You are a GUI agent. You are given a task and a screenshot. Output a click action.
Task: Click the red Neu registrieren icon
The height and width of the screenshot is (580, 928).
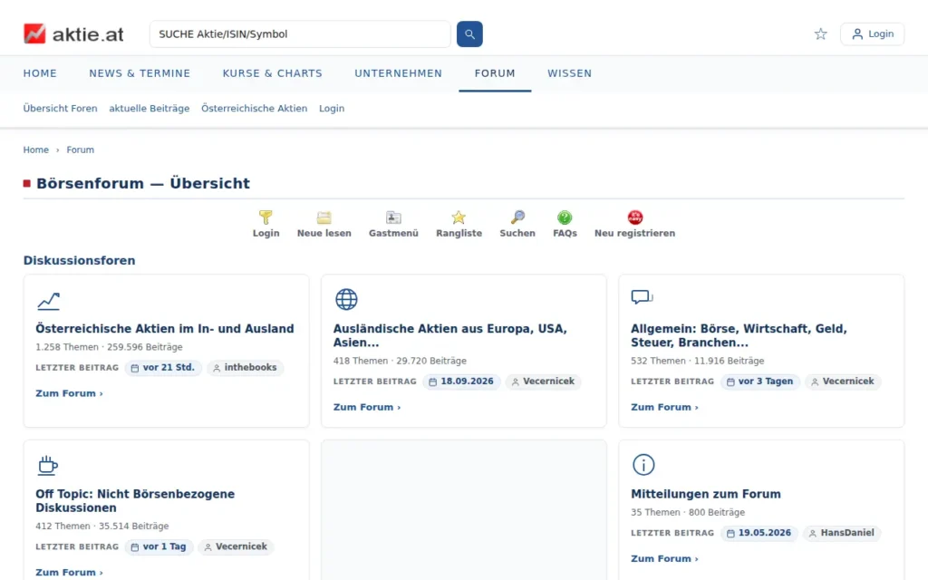[x=634, y=217]
